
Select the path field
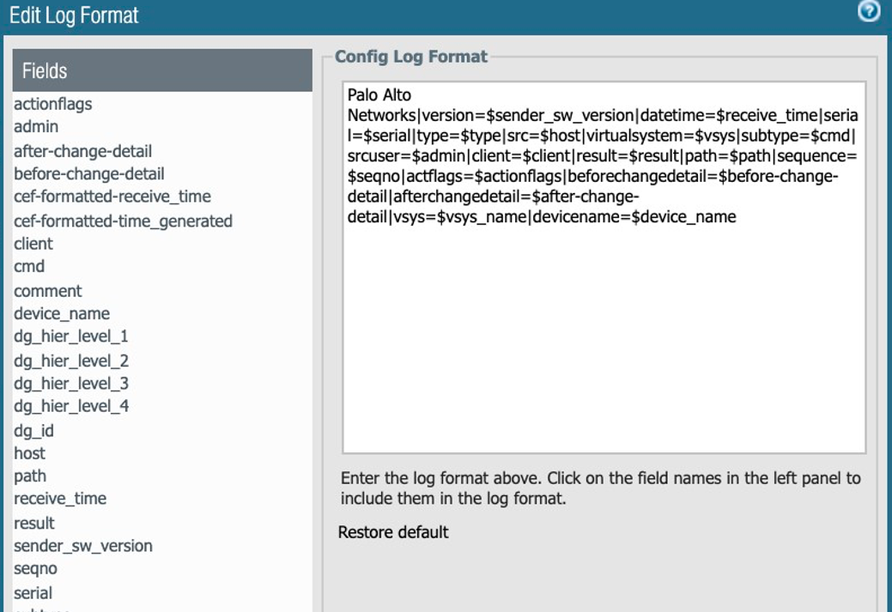point(30,476)
